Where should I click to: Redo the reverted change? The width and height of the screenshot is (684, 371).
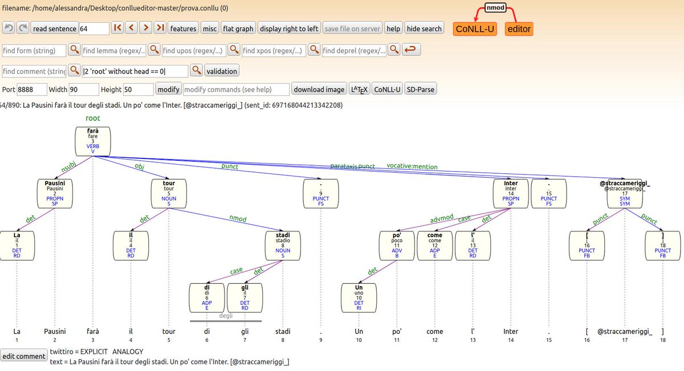click(x=23, y=27)
